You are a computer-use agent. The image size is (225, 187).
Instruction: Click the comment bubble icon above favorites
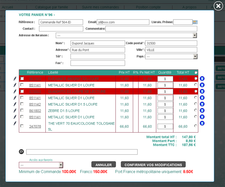pos(21,152)
